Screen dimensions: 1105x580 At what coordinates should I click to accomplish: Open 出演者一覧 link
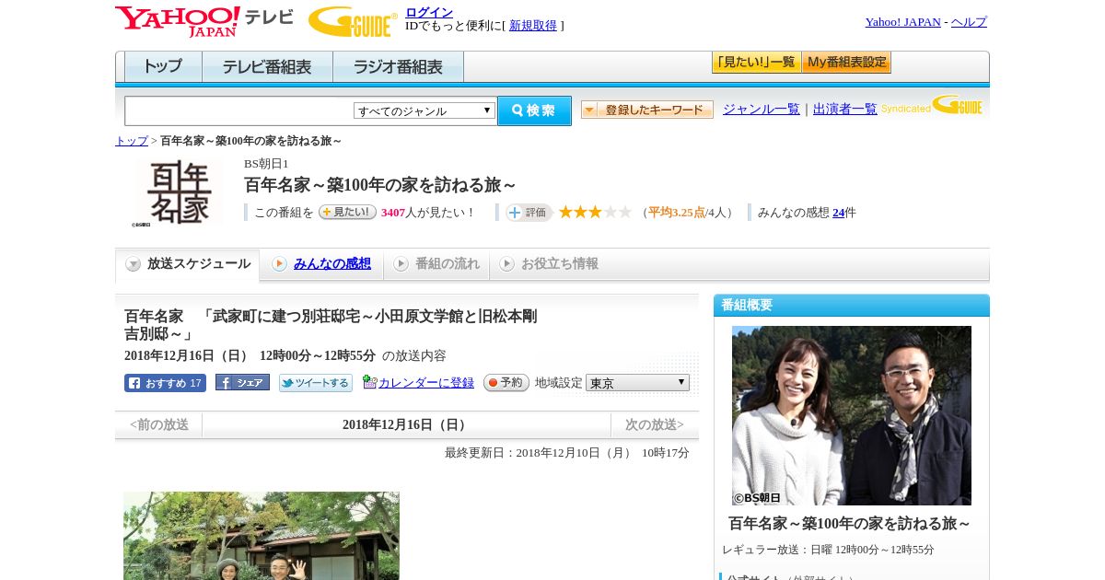click(x=845, y=110)
